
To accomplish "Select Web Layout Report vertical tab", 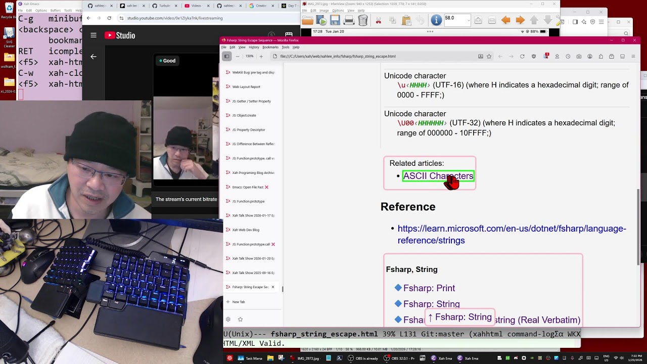I will tap(251, 87).
